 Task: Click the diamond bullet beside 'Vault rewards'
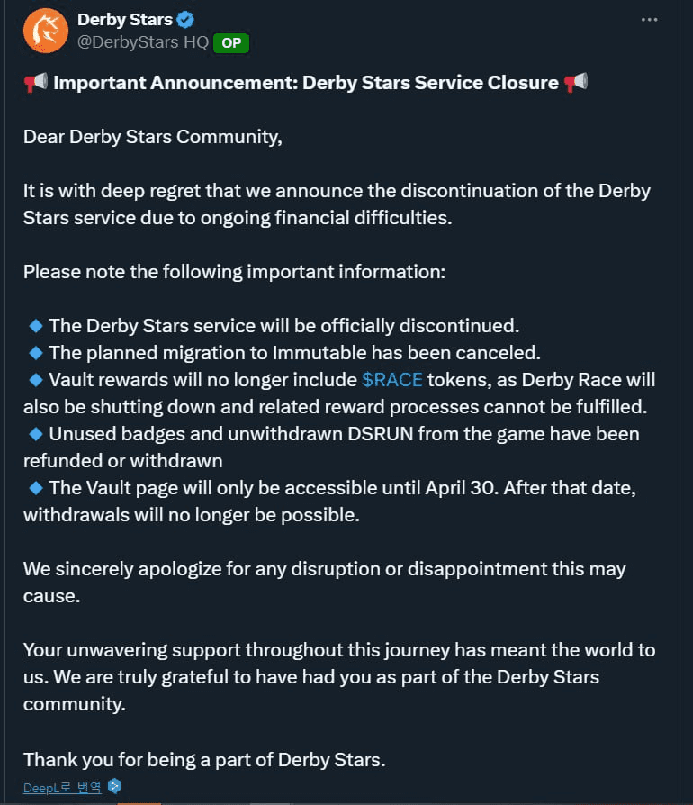coord(36,380)
